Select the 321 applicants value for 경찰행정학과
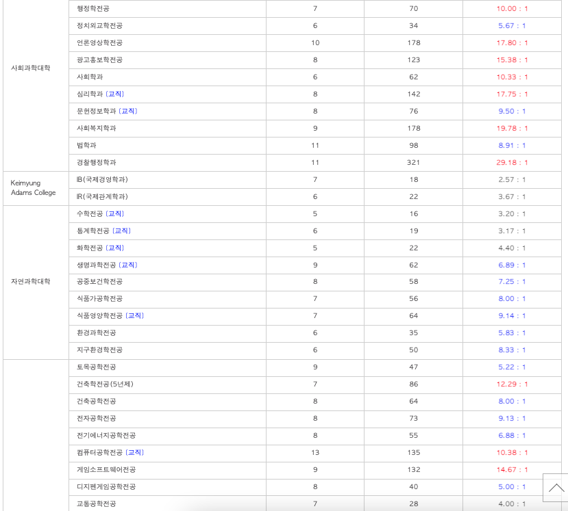568x511 pixels. coord(413,162)
